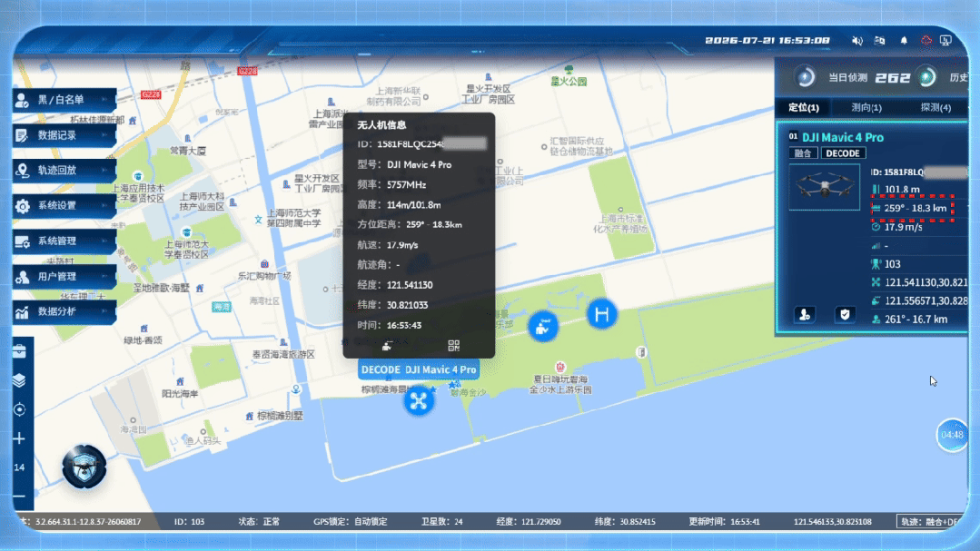The width and height of the screenshot is (980, 551).
Task: Click the 04:48 round timer button
Action: pyautogui.click(x=952, y=435)
